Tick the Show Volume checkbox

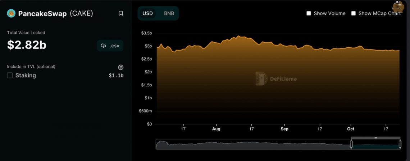pos(309,13)
